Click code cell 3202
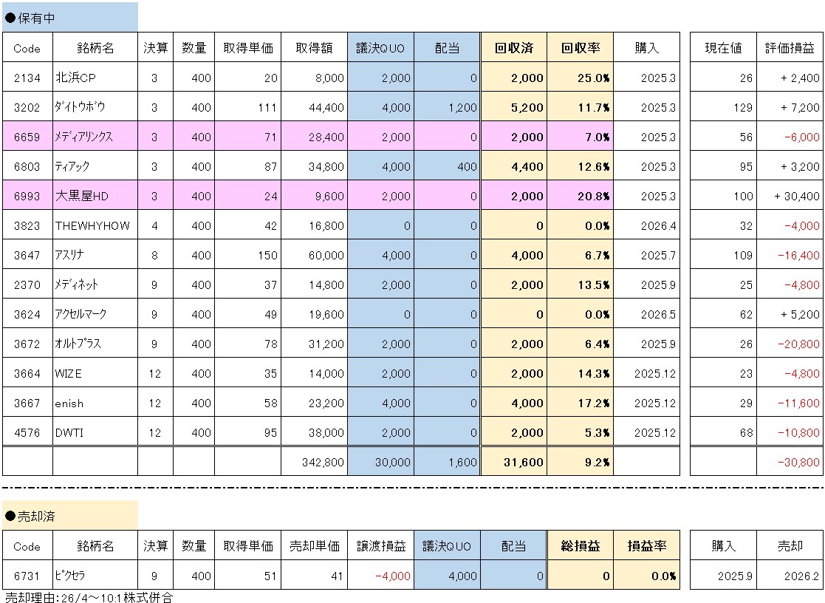 pos(27,107)
